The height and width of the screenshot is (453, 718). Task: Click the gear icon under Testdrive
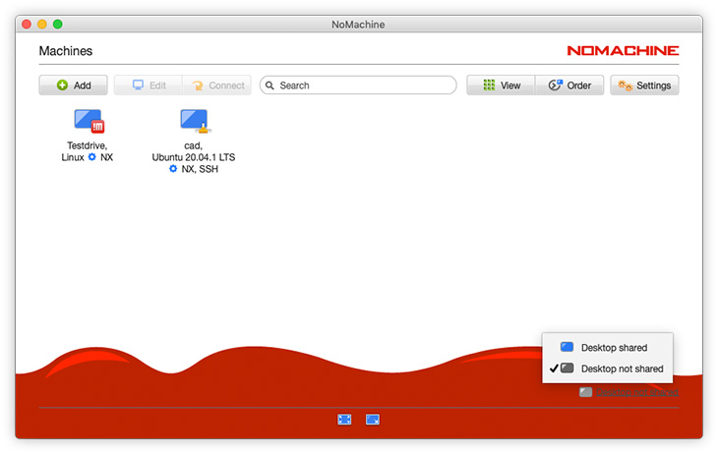(92, 157)
